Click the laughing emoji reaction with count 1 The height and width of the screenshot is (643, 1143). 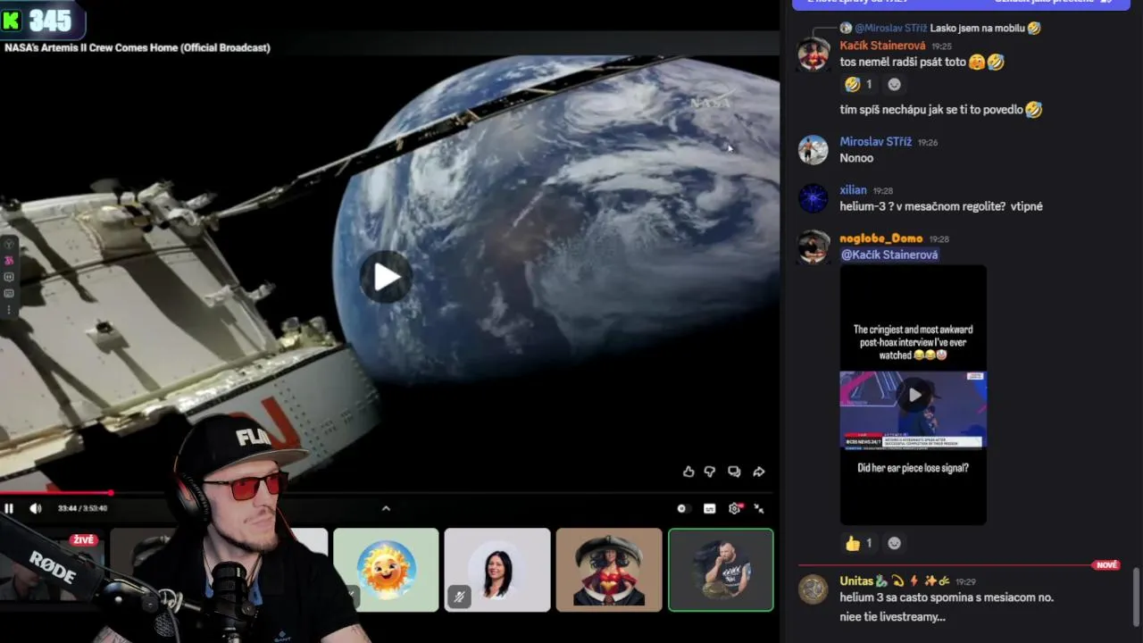(x=859, y=84)
